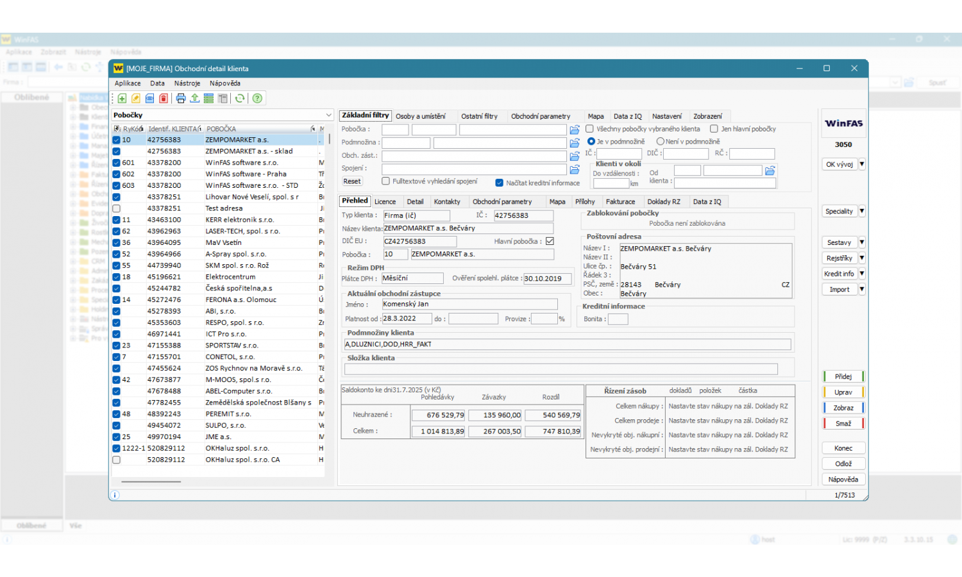Click the yellow edit record toolbar icon
962x577 pixels.
coord(136,99)
